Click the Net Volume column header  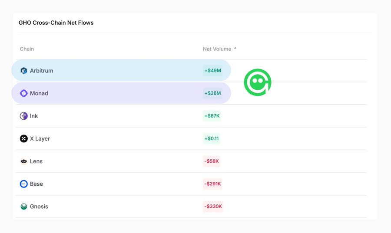point(217,49)
